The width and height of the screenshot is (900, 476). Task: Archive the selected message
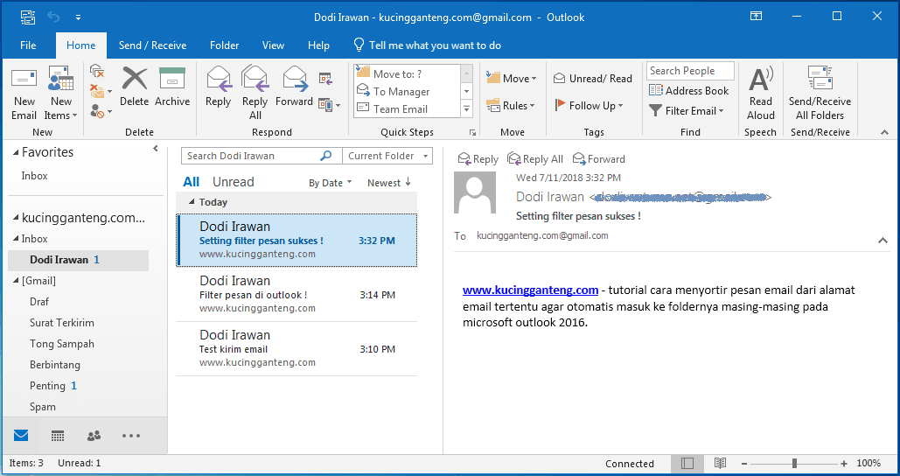(172, 87)
